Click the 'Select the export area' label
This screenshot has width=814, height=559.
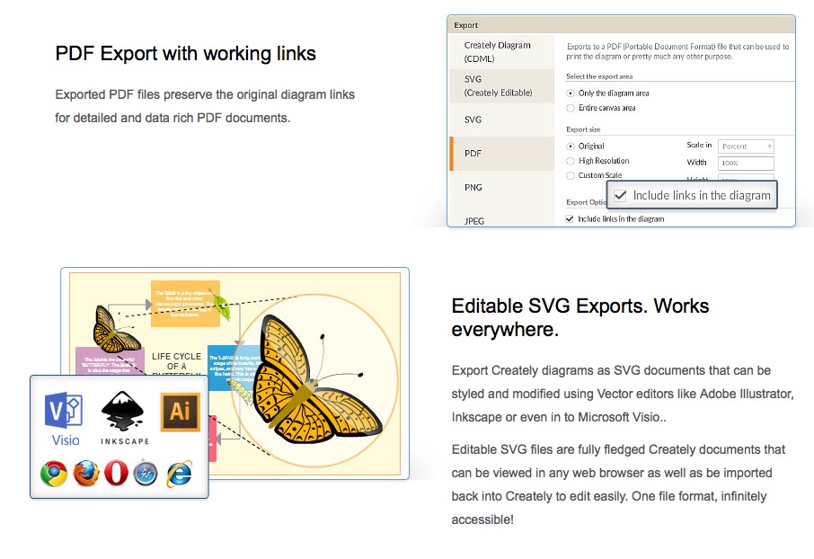coord(599,76)
